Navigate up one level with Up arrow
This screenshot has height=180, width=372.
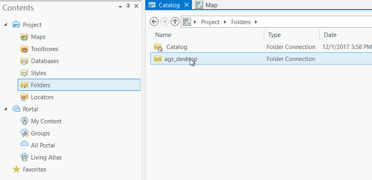point(175,22)
